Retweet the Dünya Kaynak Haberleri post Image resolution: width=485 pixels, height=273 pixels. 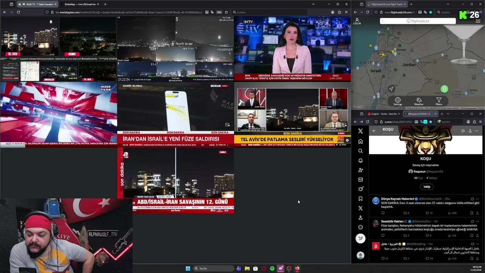[x=405, y=213]
